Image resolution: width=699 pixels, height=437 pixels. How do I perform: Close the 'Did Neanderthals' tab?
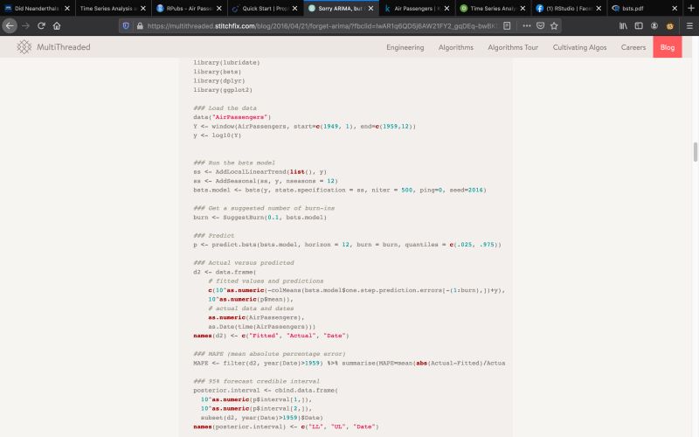pyautogui.click(x=67, y=8)
